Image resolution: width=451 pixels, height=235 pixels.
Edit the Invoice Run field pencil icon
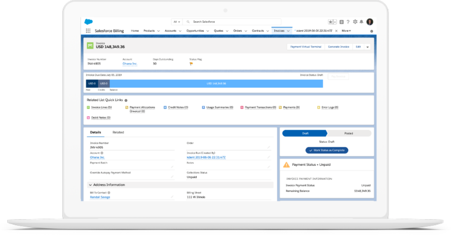coord(268,157)
